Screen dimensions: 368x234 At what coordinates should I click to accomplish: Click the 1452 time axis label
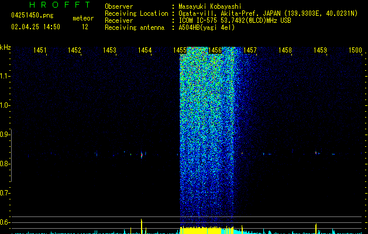point(74,50)
